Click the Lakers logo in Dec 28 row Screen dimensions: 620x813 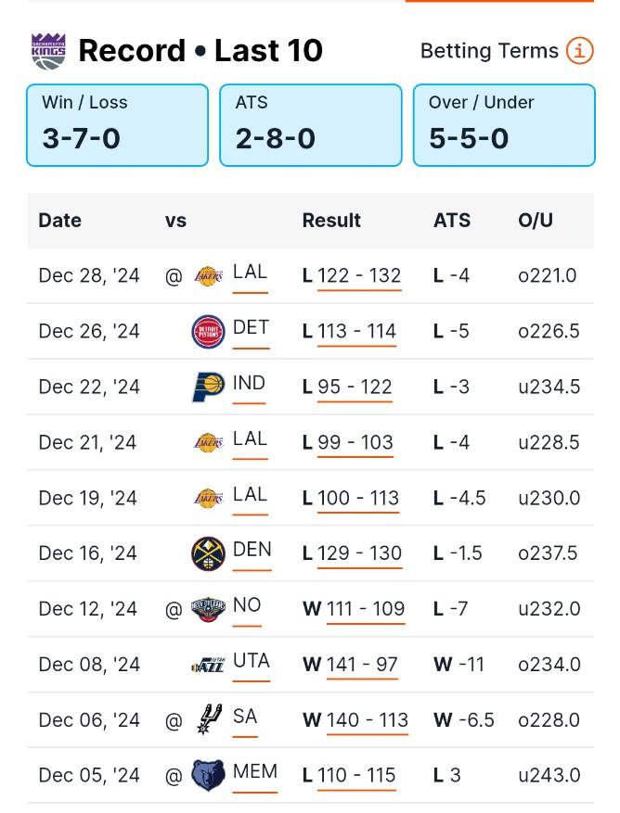click(208, 276)
